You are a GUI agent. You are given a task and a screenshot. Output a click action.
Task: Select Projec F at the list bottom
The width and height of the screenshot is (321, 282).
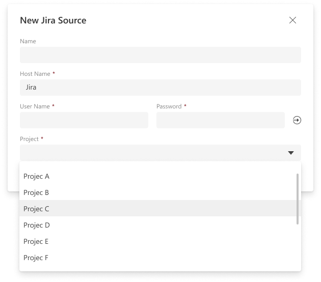[x=37, y=258]
